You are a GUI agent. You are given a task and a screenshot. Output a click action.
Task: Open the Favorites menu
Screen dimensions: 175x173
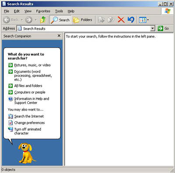[43, 11]
